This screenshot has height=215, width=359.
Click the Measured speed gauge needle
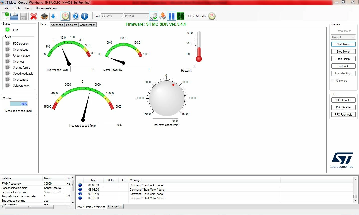[86, 106]
